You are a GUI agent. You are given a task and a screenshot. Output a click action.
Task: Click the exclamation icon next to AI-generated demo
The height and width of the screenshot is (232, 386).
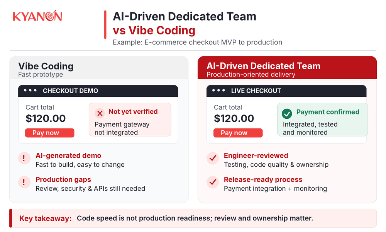point(24,158)
